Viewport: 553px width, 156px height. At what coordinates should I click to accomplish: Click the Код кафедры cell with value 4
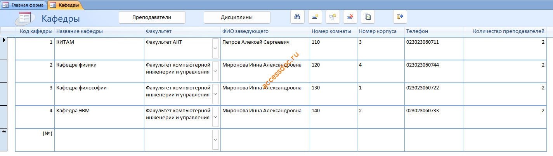(x=35, y=117)
